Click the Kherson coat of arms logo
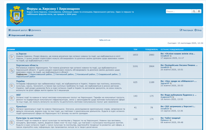206x130 pixels. 17,15
